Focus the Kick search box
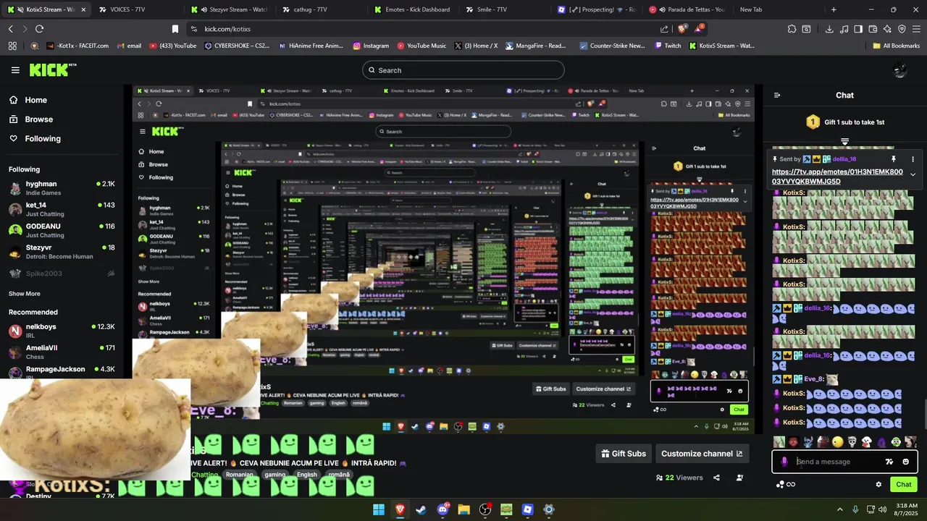 coord(463,70)
